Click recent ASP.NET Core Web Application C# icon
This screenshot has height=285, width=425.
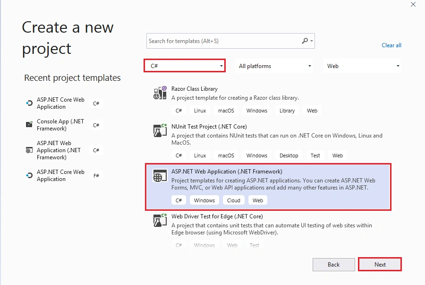[x=29, y=103]
